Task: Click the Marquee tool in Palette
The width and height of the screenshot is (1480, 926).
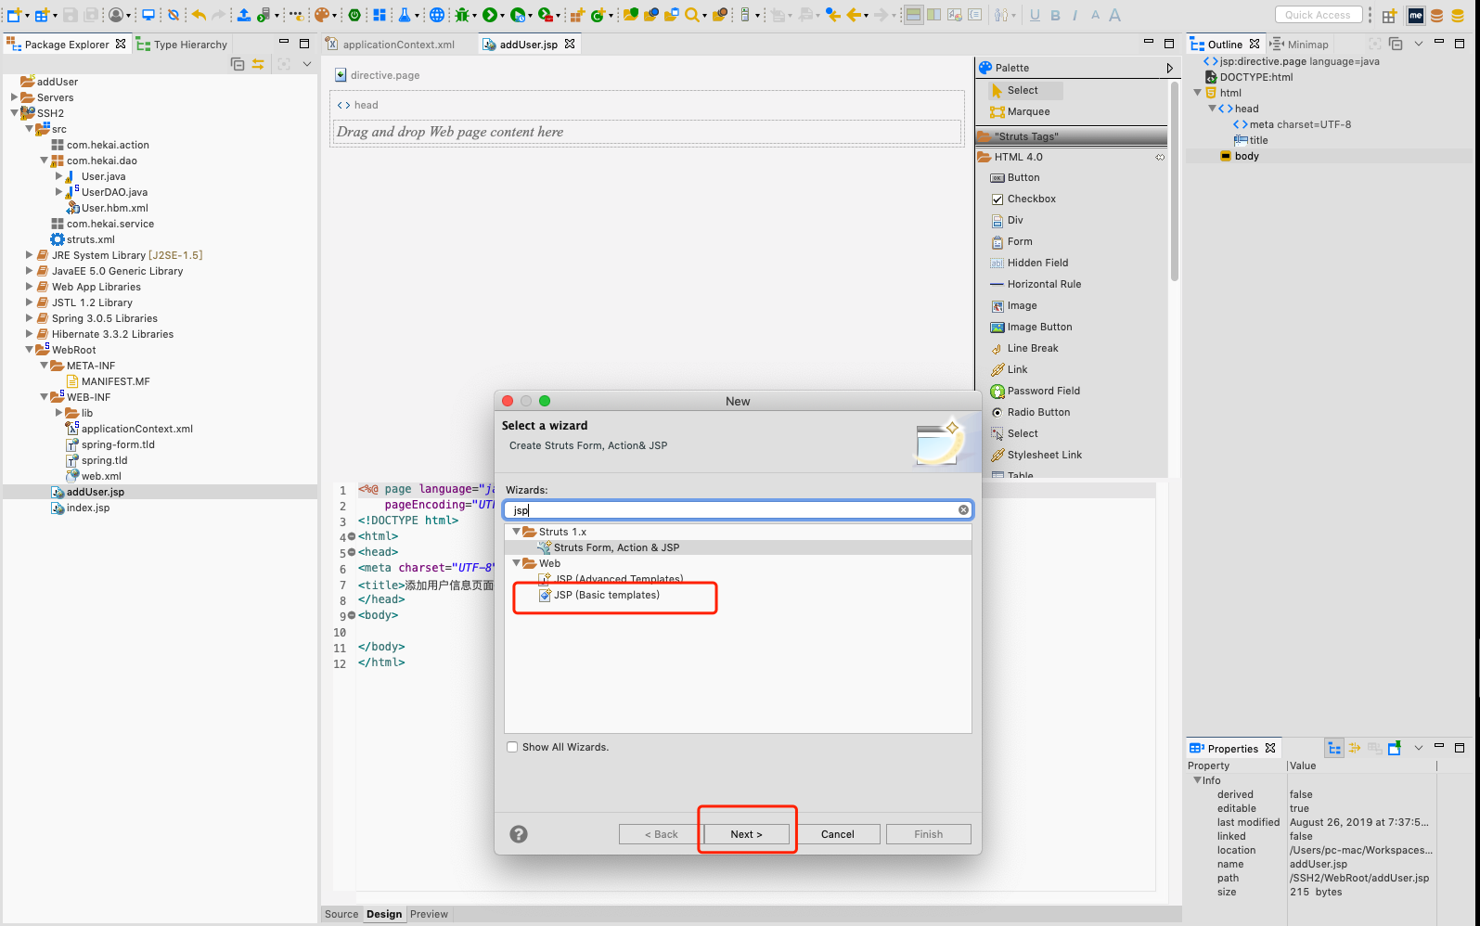Action: point(1021,111)
